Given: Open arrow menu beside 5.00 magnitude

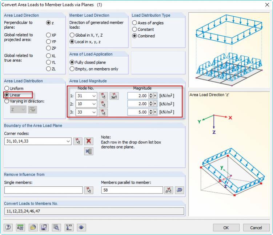Looking at the screenshot, I should (155, 112).
